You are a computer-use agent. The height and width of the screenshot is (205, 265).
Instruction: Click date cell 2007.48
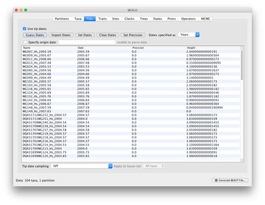tap(83, 63)
